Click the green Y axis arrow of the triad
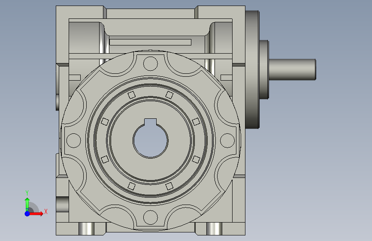This screenshot has height=241, width=372. [x=27, y=205]
